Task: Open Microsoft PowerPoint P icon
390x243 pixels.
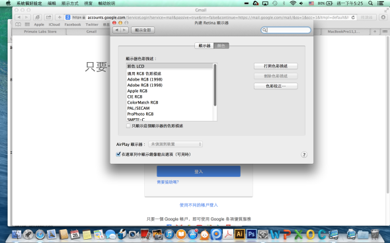Action: 287,234
